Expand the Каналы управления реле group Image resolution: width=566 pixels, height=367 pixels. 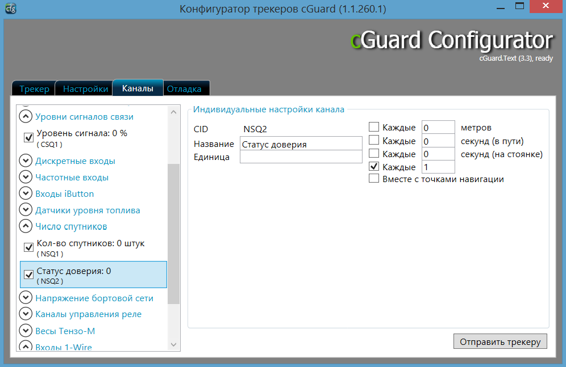[26, 314]
